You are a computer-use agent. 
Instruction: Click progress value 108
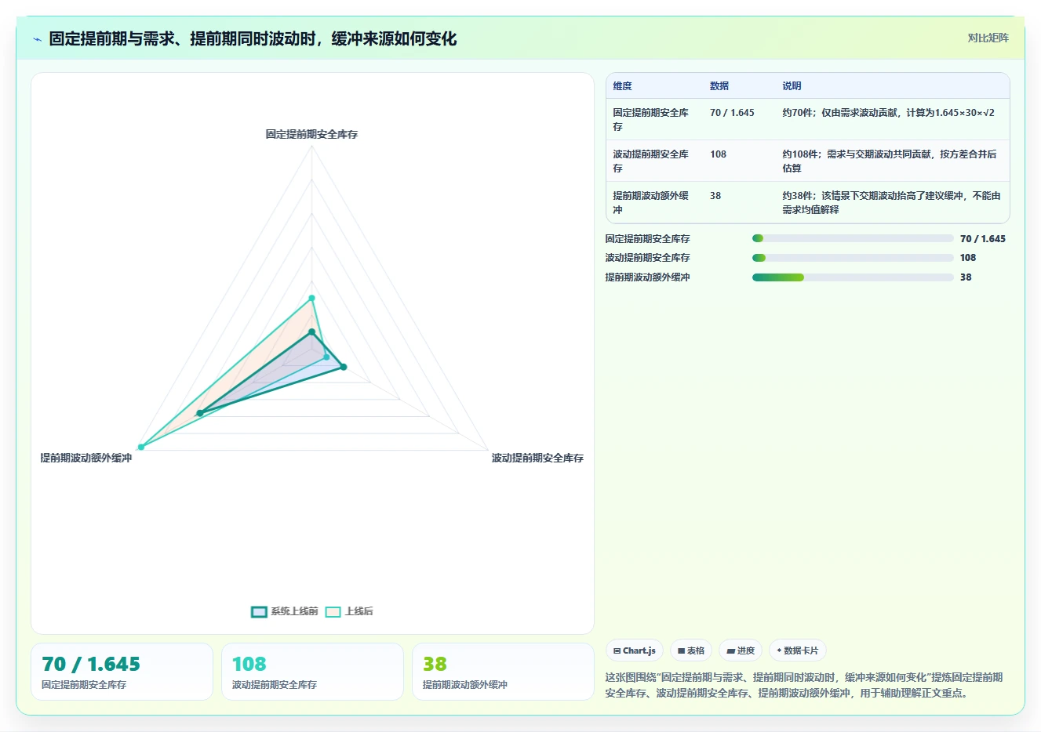[968, 258]
